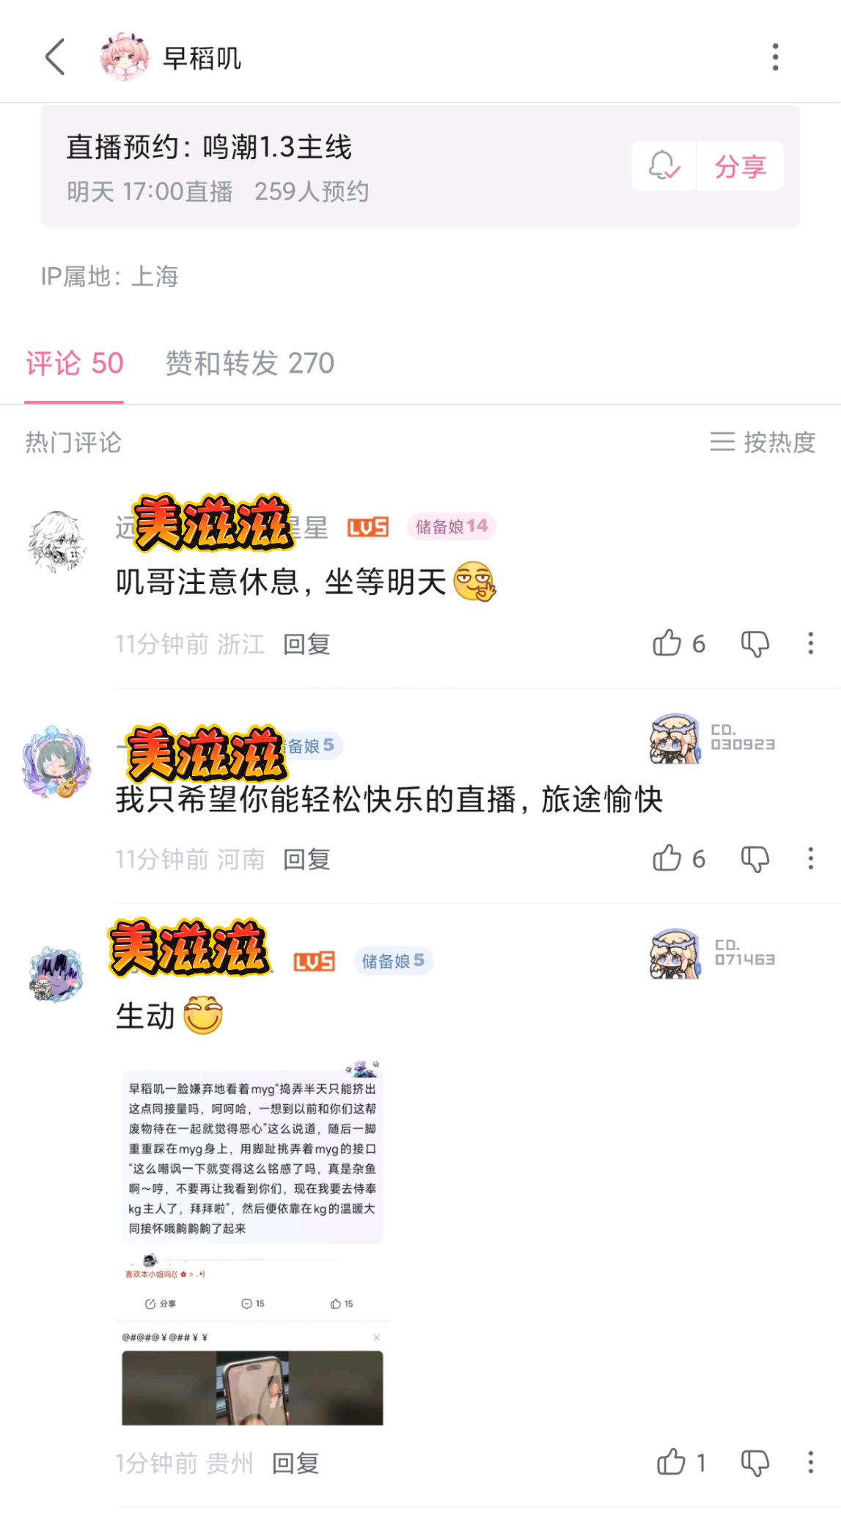Open the 按热度 sort options
841x1523 pixels.
[x=763, y=442]
